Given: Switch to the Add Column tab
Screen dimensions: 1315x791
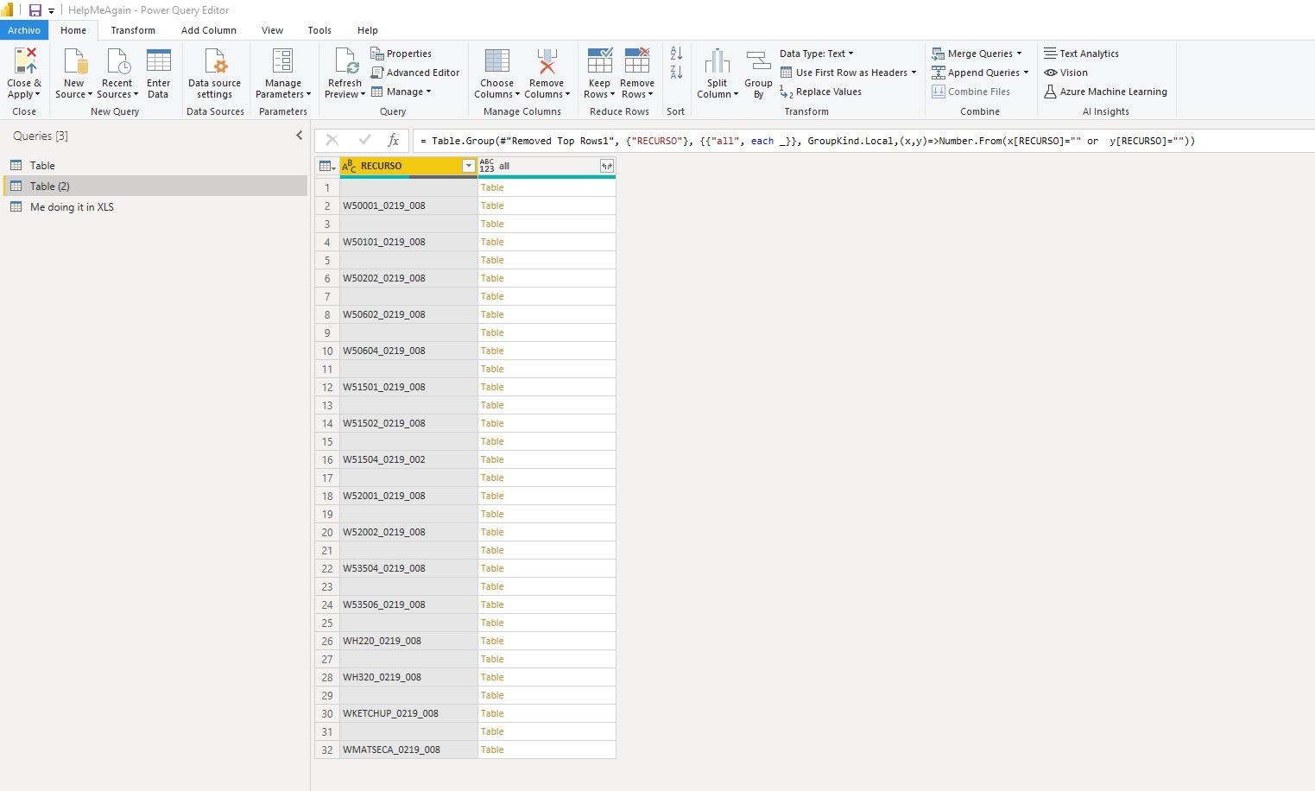Looking at the screenshot, I should point(209,30).
